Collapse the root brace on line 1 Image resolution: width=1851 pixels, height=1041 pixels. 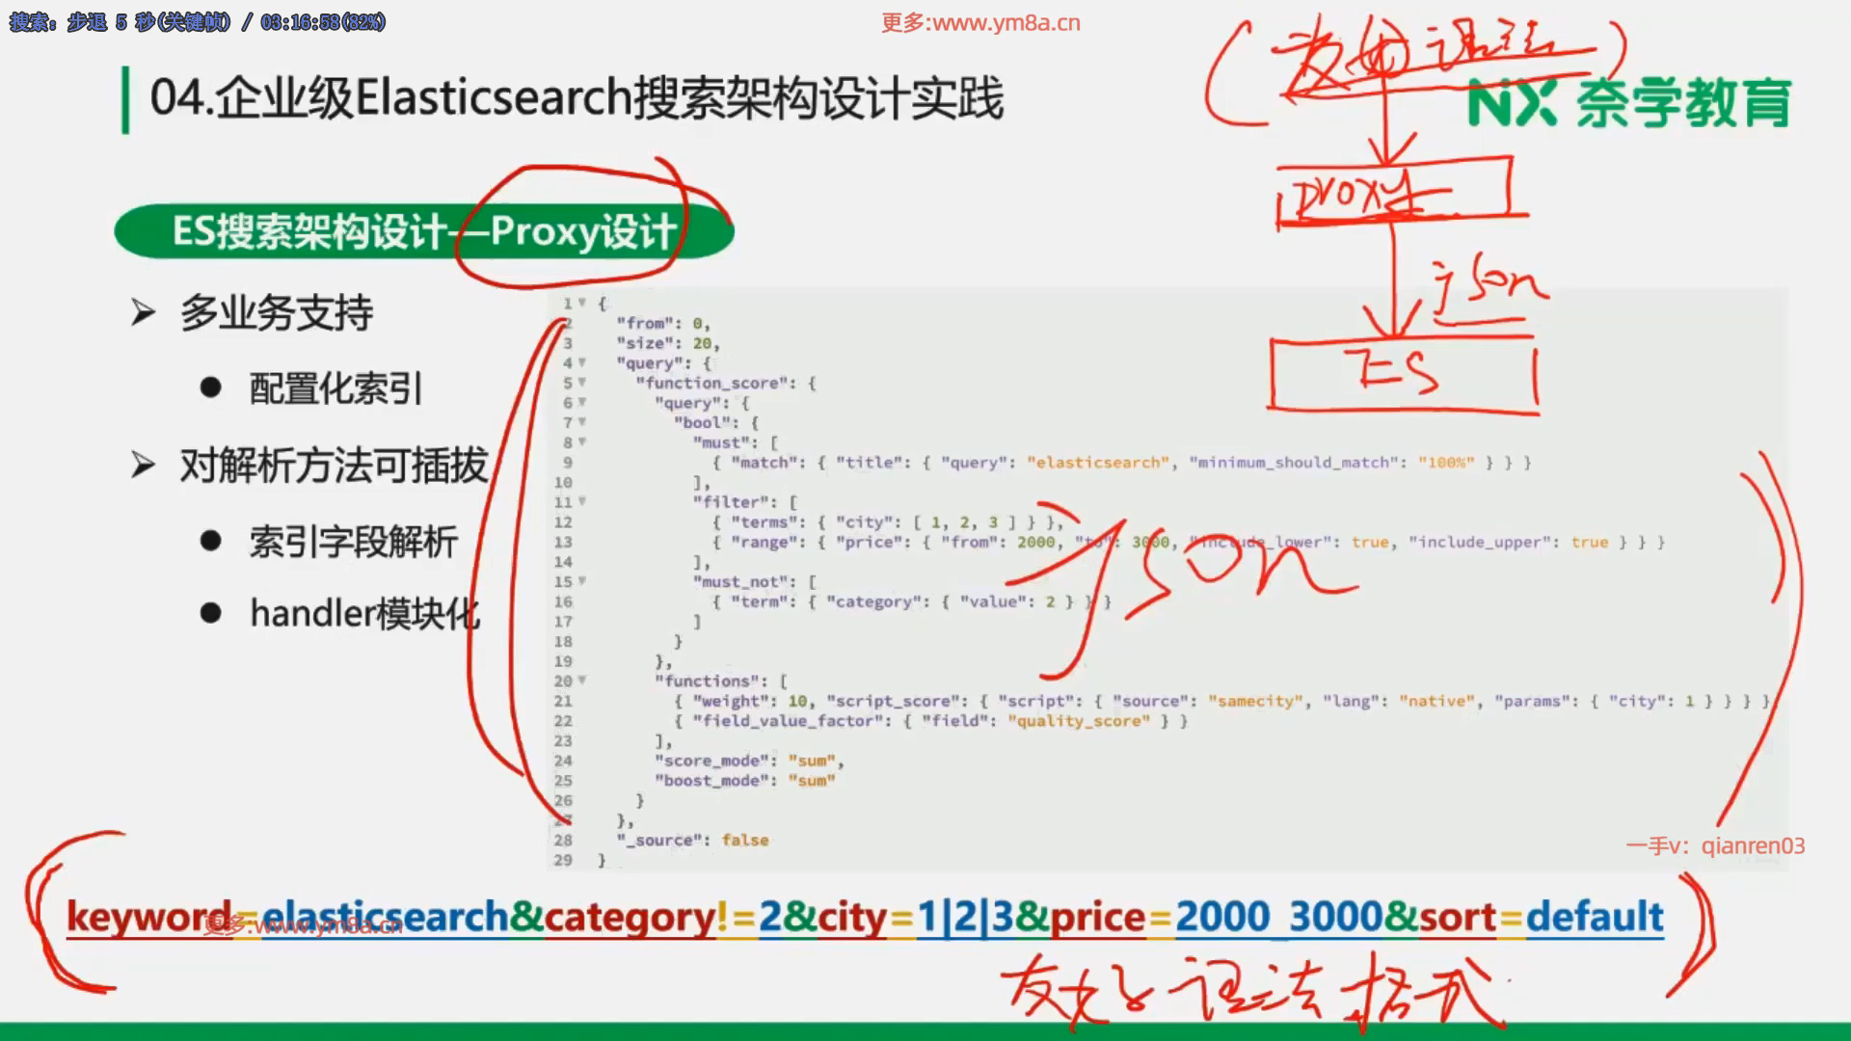(x=582, y=303)
